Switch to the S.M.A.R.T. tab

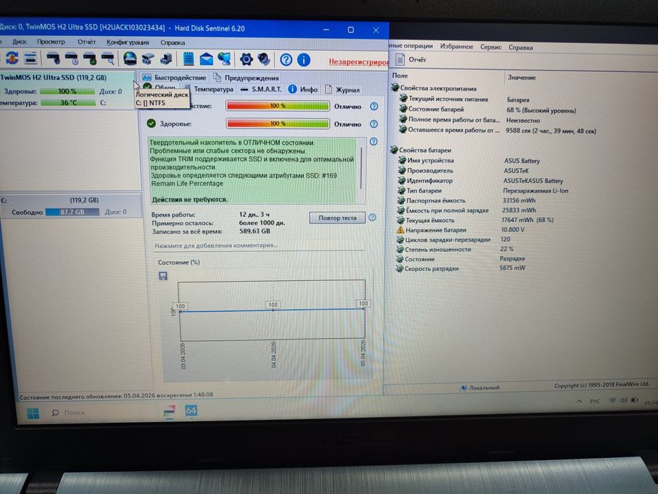[x=261, y=89]
